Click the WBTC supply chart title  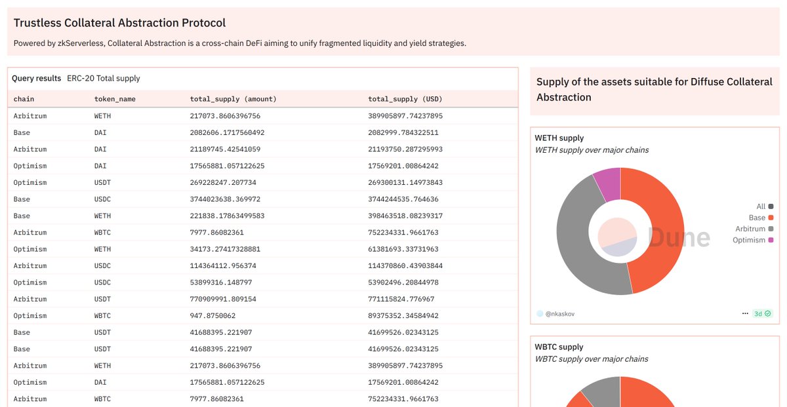click(559, 347)
